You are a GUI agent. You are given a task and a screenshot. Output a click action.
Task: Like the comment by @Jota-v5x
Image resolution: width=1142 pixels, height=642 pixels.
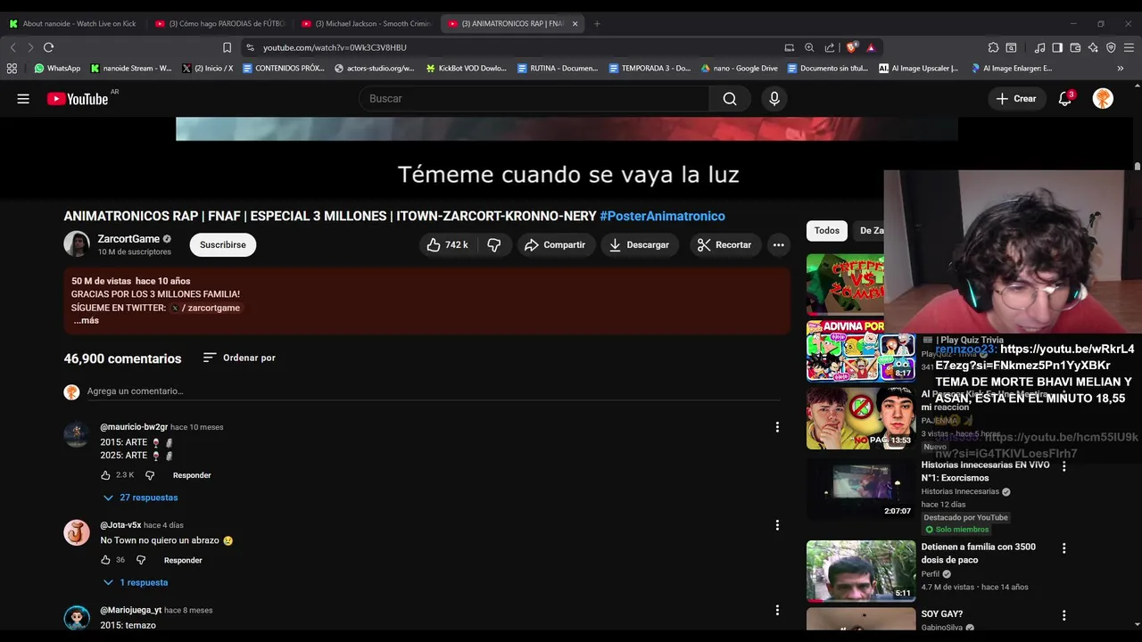(x=105, y=560)
